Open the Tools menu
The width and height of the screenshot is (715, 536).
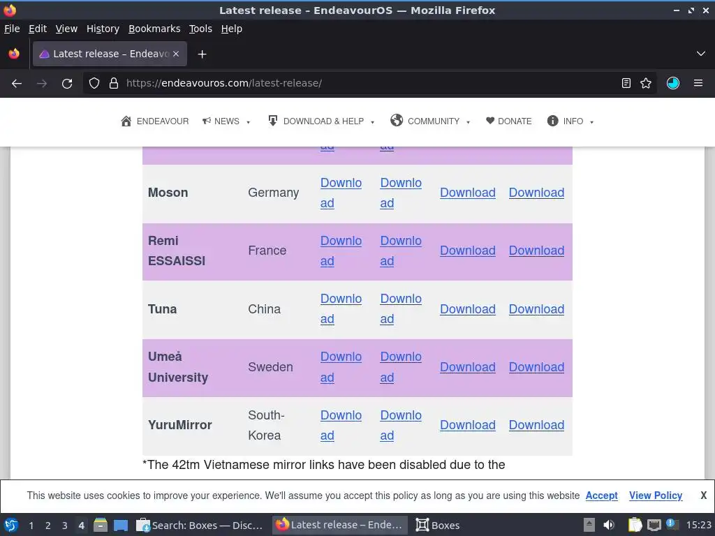pos(200,29)
